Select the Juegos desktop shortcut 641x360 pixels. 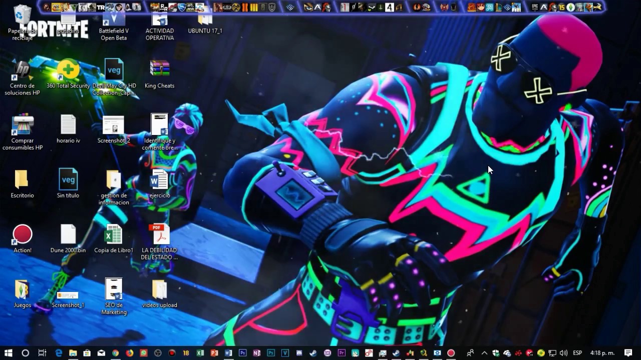tap(23, 294)
